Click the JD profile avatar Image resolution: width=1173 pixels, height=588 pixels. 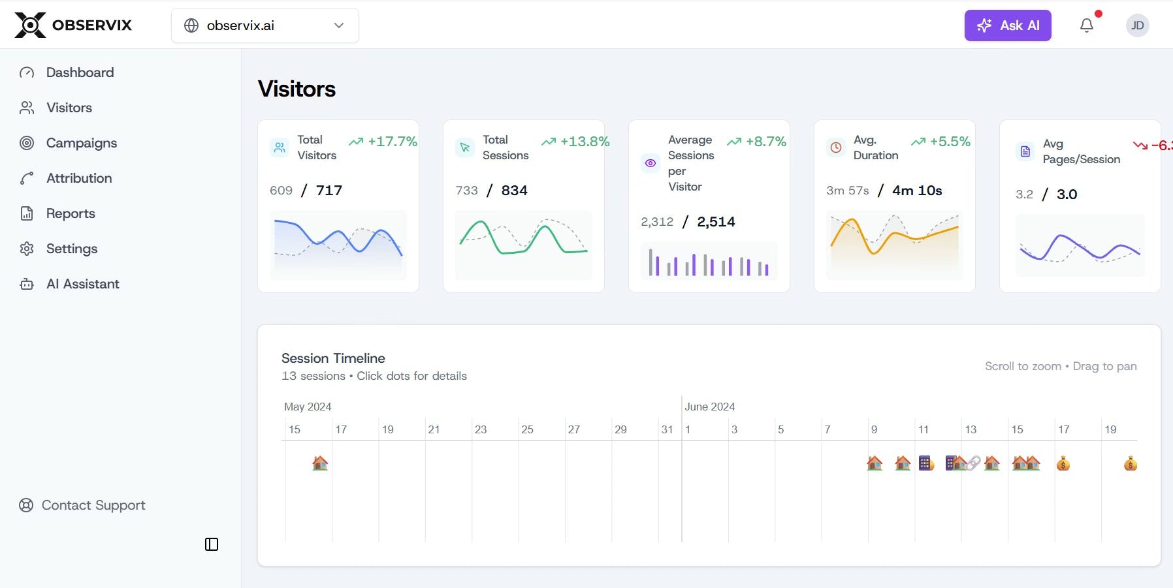pos(1137,25)
